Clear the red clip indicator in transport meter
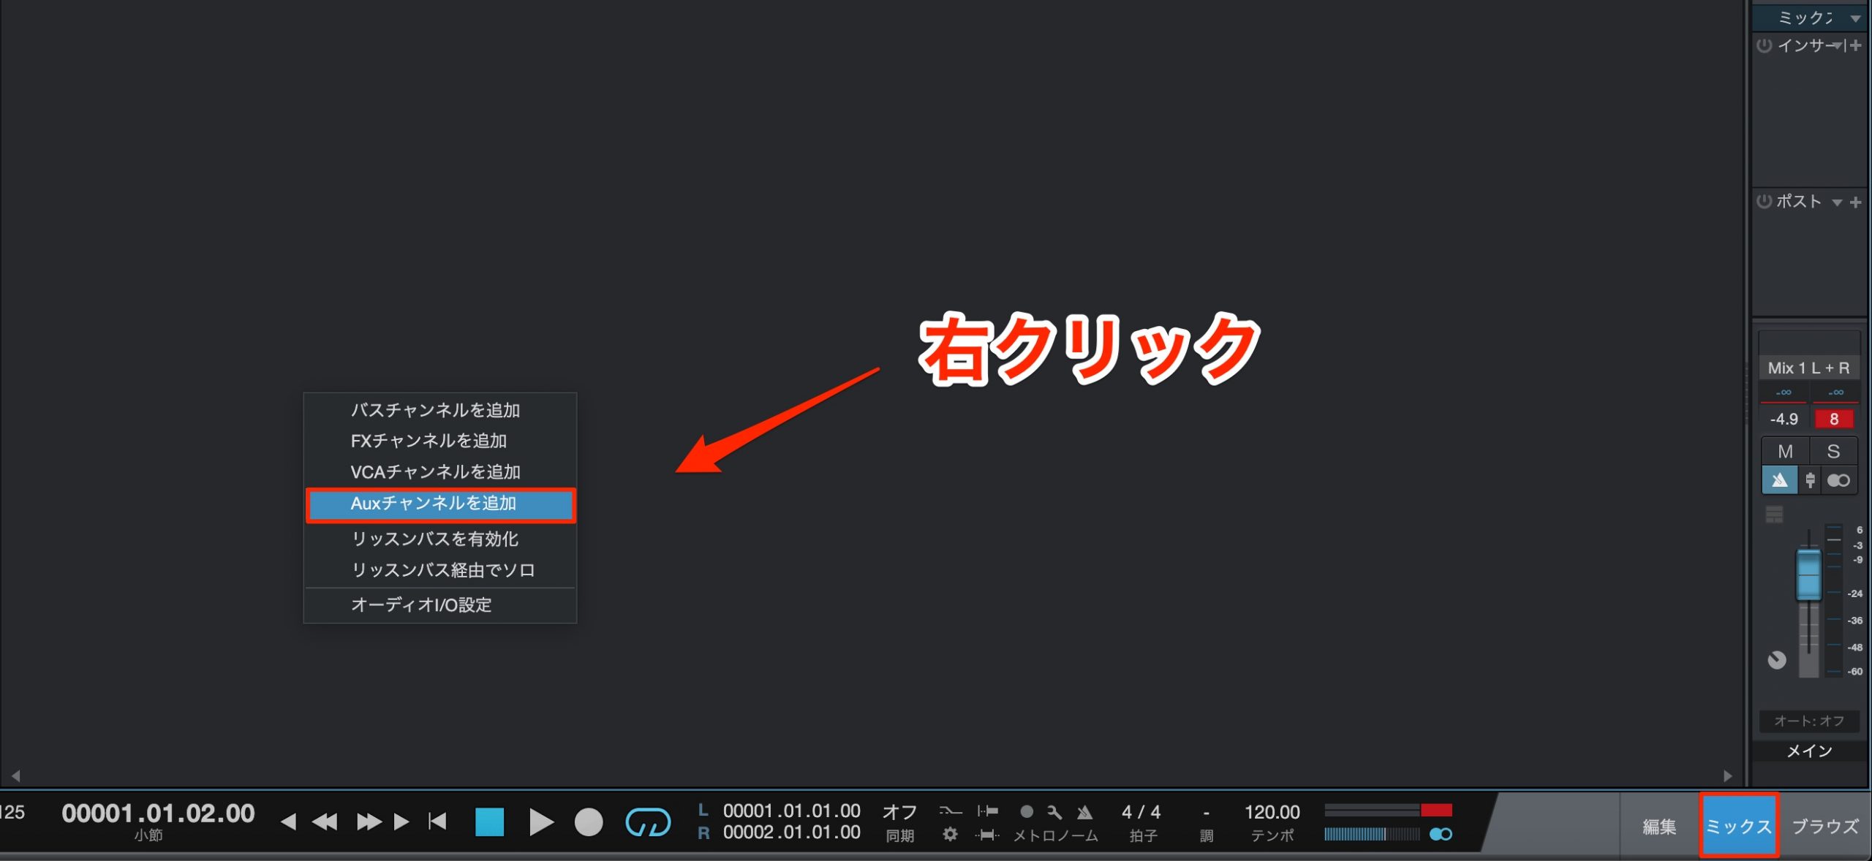 click(x=1436, y=810)
